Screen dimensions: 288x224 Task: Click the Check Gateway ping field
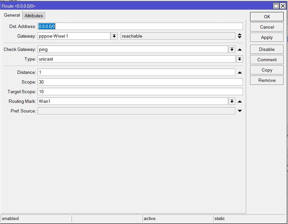tap(133, 50)
